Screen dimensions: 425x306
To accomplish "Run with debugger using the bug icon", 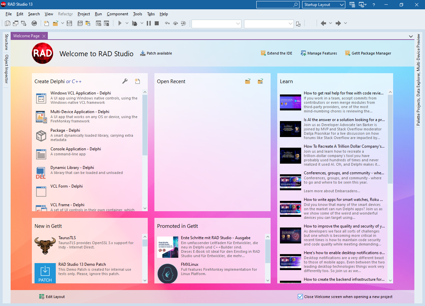I will (134, 23).
